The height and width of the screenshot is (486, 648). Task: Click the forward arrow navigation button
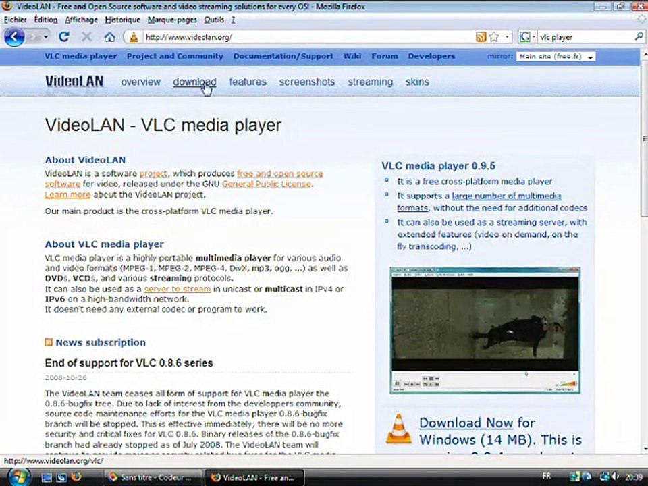[34, 37]
